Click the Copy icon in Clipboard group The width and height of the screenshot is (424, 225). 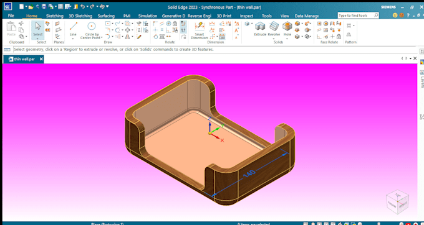[x=21, y=30]
